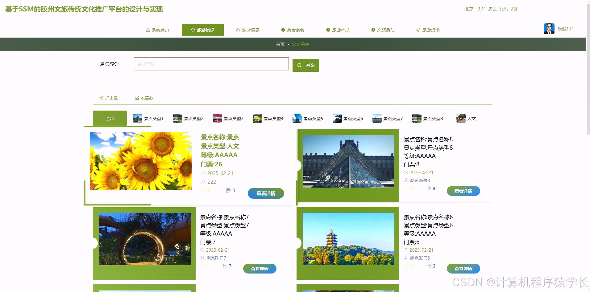Screen dimensions: 590x292
Task: Click the clock icon beside date 2025-02-21 on 景点名称8
Action: tap(406, 172)
